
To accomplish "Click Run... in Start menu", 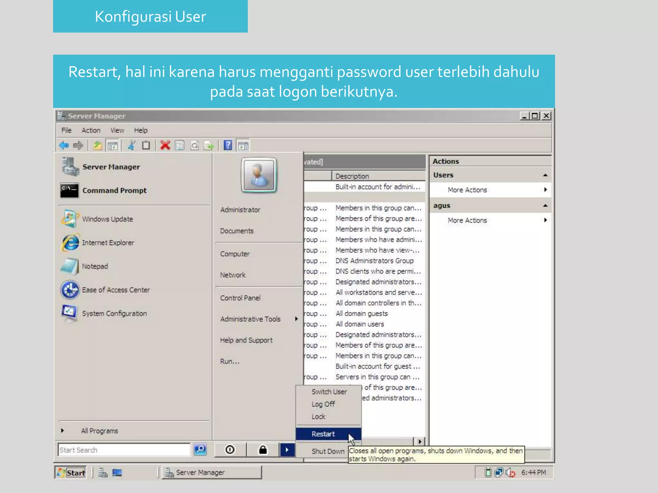I will (229, 361).
